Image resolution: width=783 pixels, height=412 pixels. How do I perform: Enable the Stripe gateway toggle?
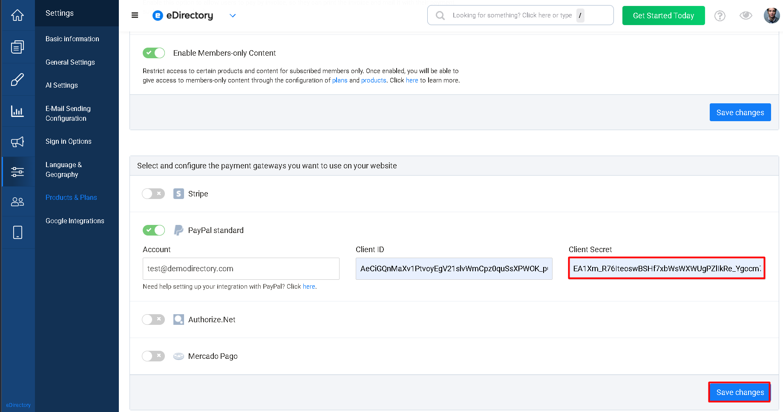pos(153,194)
